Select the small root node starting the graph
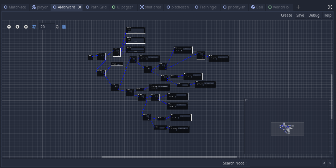The width and height of the screenshot is (336, 168). (91, 57)
